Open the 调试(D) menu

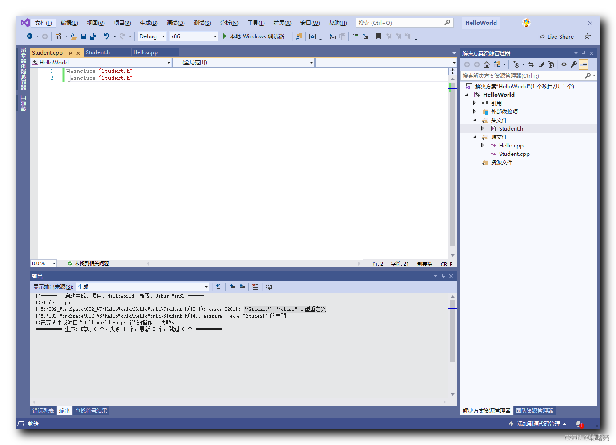tap(176, 23)
